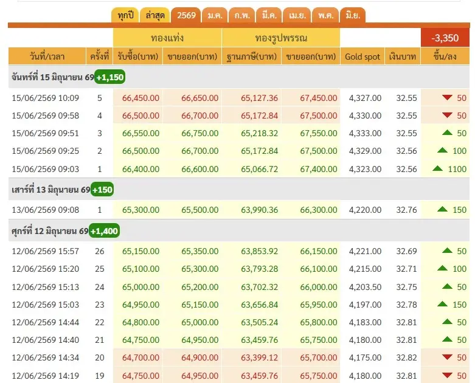
Task: Click the +150 badge for 13 มิถุนายน
Action: pyautogui.click(x=102, y=190)
